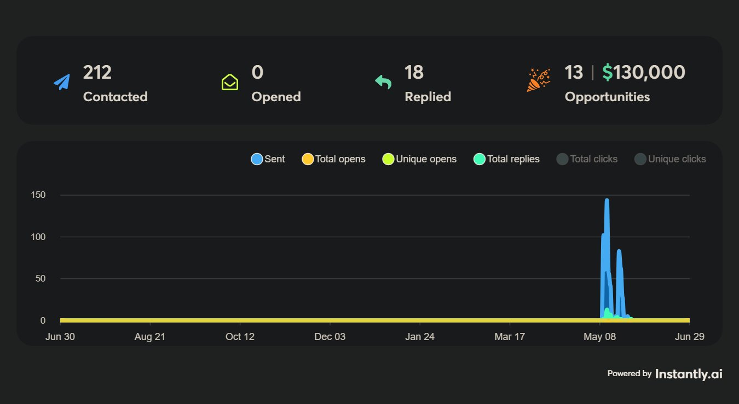Click the party popper Opportunities icon
739x404 pixels.
coord(539,80)
